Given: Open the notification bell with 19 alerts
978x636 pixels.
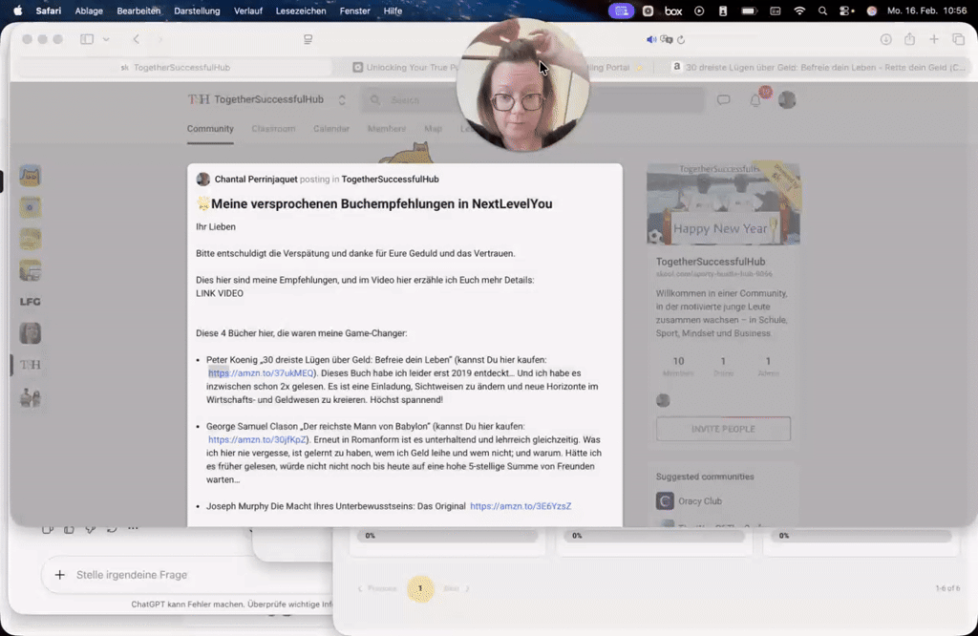Looking at the screenshot, I should click(755, 99).
